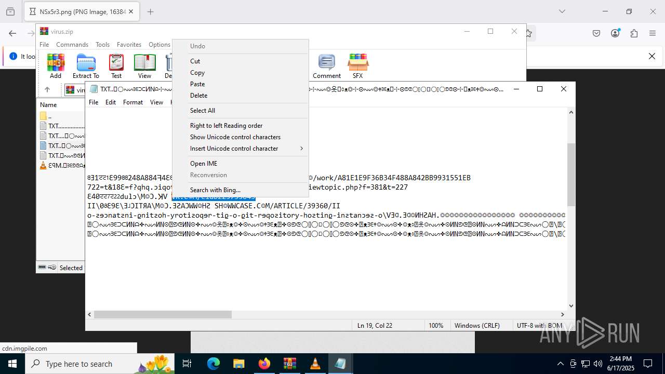This screenshot has width=665, height=374.
Task: Click the 'UTF-8 with BOM' status text
Action: tap(539, 326)
